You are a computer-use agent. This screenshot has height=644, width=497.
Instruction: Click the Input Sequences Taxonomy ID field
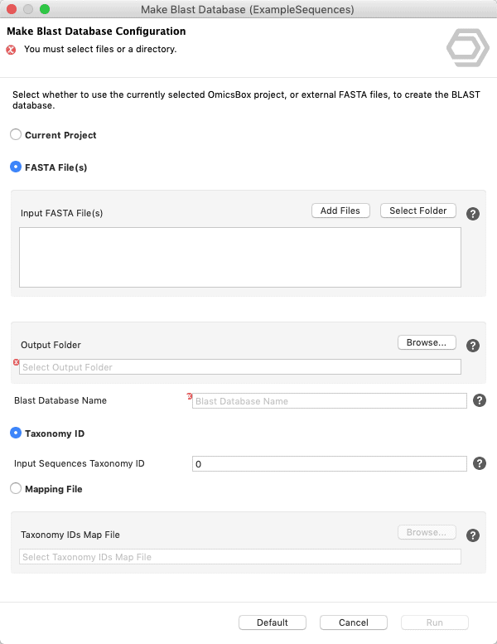click(330, 463)
